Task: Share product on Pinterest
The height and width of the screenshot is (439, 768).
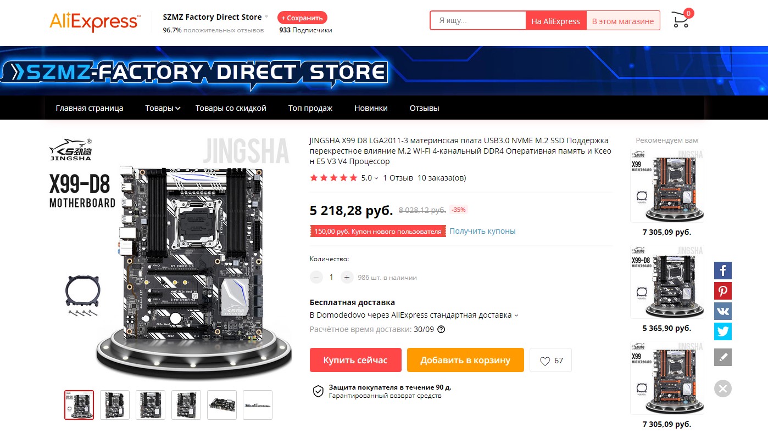Action: 723,291
